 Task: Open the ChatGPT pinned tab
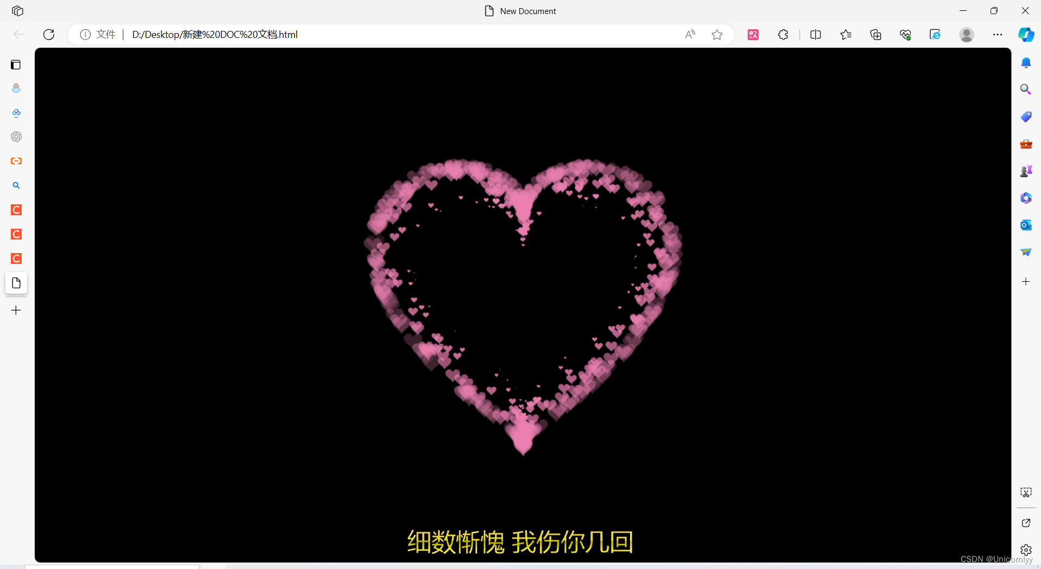coord(16,137)
